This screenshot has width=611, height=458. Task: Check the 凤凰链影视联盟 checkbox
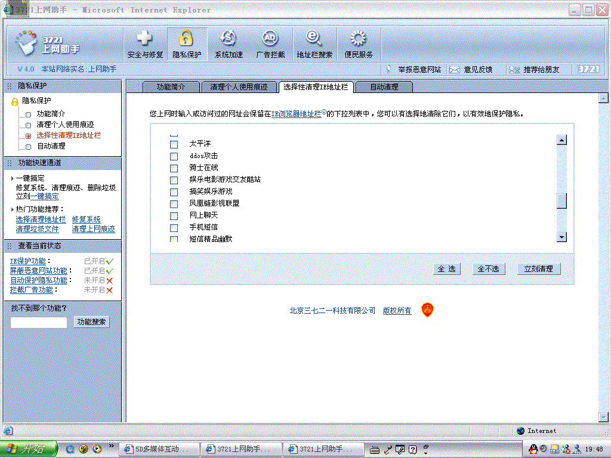[x=174, y=204]
